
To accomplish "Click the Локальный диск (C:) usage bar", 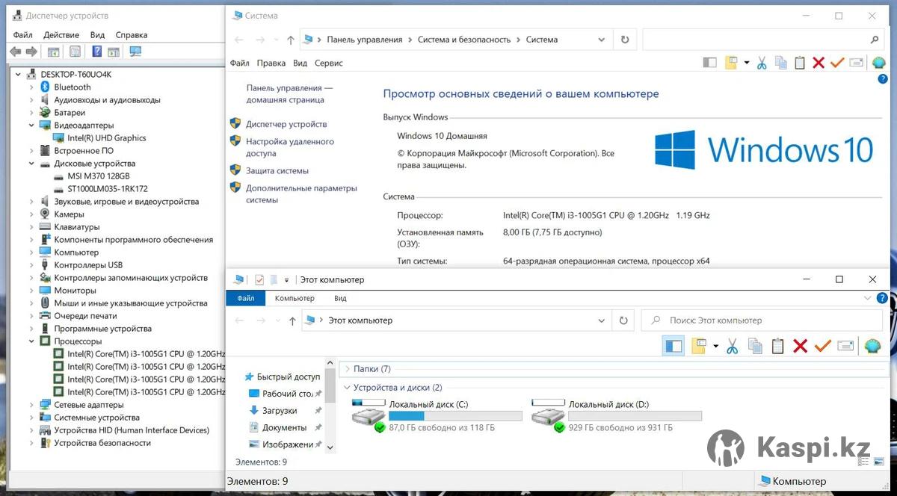I will (455, 416).
